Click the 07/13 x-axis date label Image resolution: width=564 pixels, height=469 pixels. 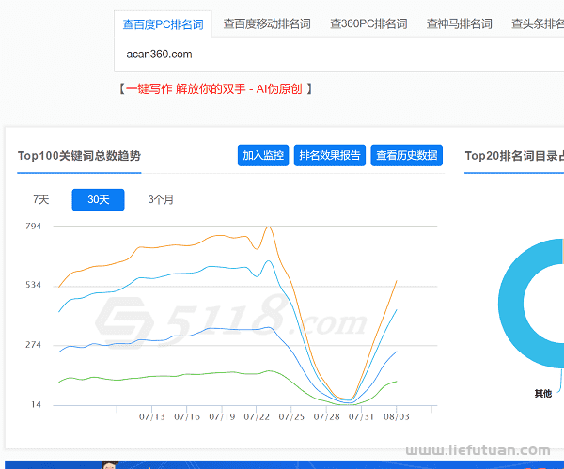pos(151,417)
